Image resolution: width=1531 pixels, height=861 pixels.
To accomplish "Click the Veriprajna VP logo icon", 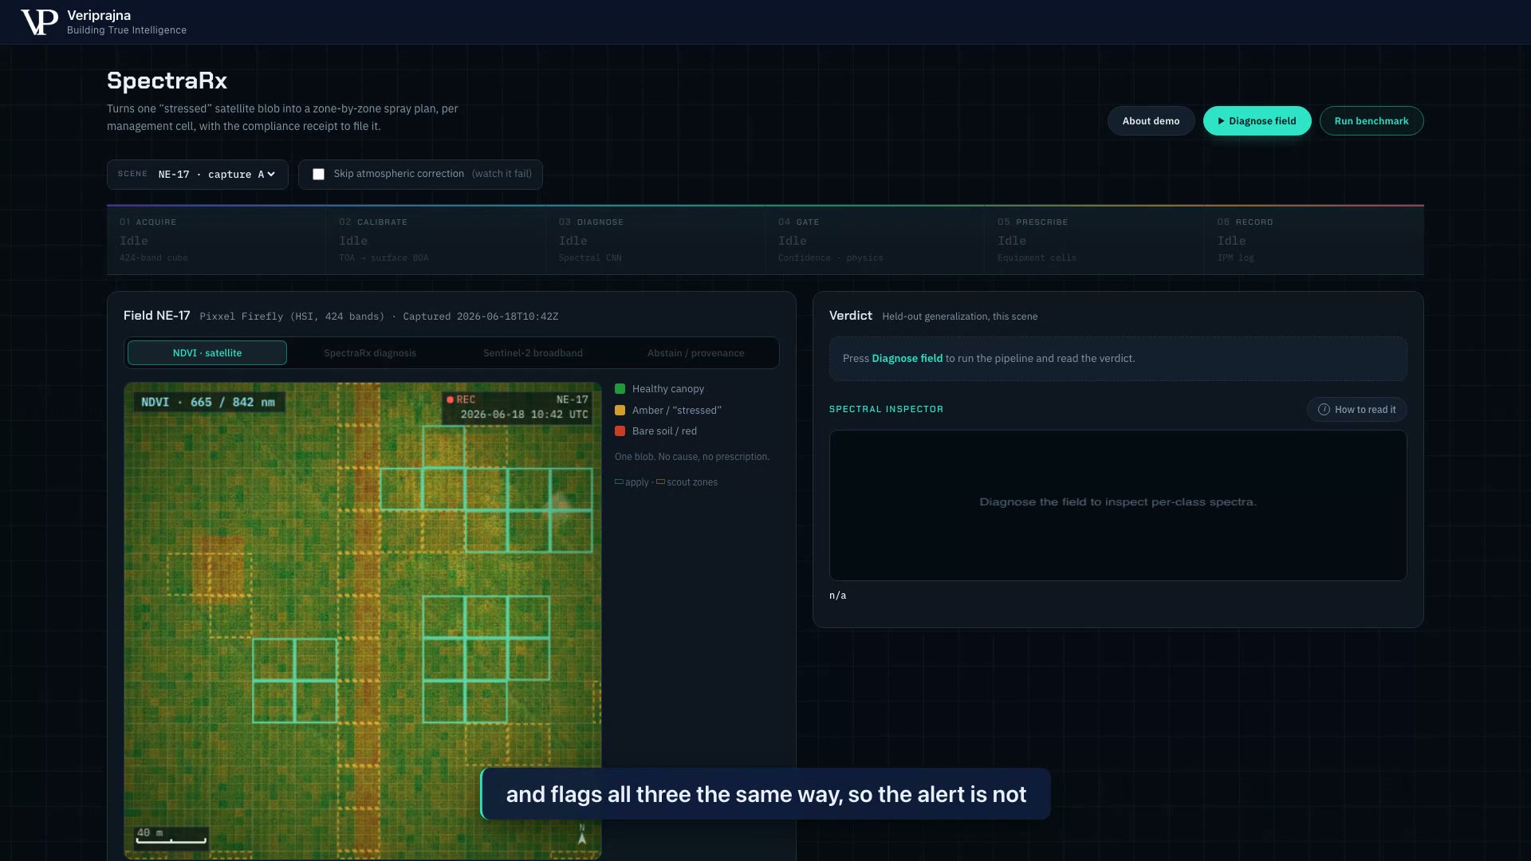I will (x=39, y=22).
